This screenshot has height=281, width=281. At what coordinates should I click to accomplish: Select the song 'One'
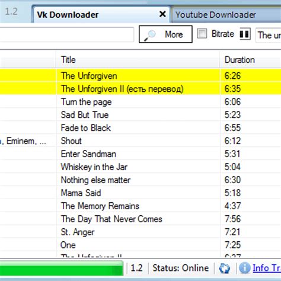pyautogui.click(x=140, y=245)
